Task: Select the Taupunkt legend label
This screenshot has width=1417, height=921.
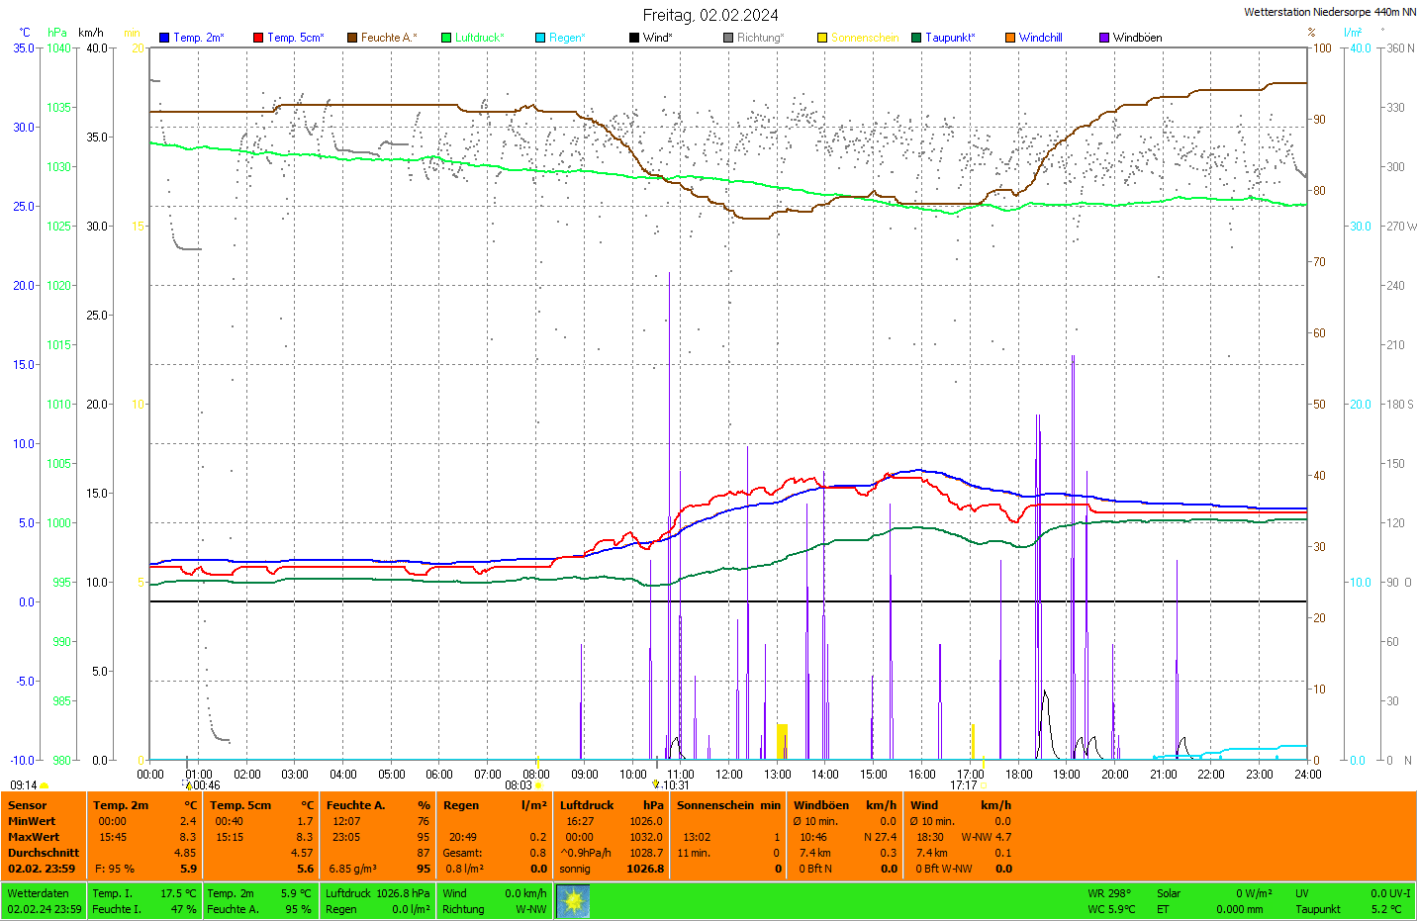Action: coord(949,38)
